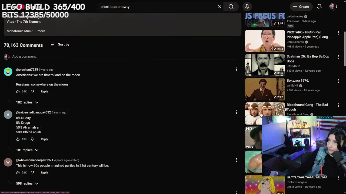Open more options for Scatman video
The image size is (346, 194).
(x=338, y=57)
